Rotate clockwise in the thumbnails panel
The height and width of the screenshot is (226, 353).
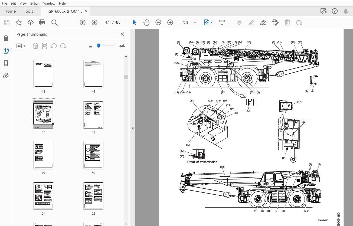click(x=63, y=46)
